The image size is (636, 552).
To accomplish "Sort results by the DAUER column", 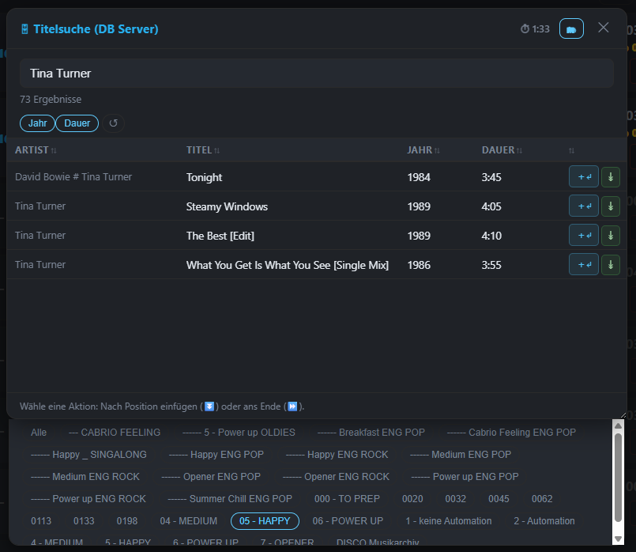I will pos(502,150).
